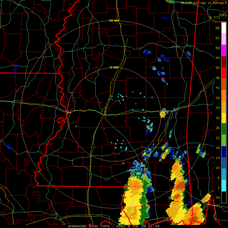Click legend value '26'
The width and height of the screenshot is (228, 228).
218,128
